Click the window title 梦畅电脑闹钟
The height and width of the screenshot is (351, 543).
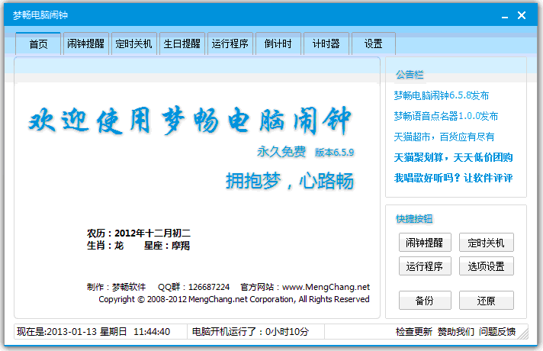[40, 15]
